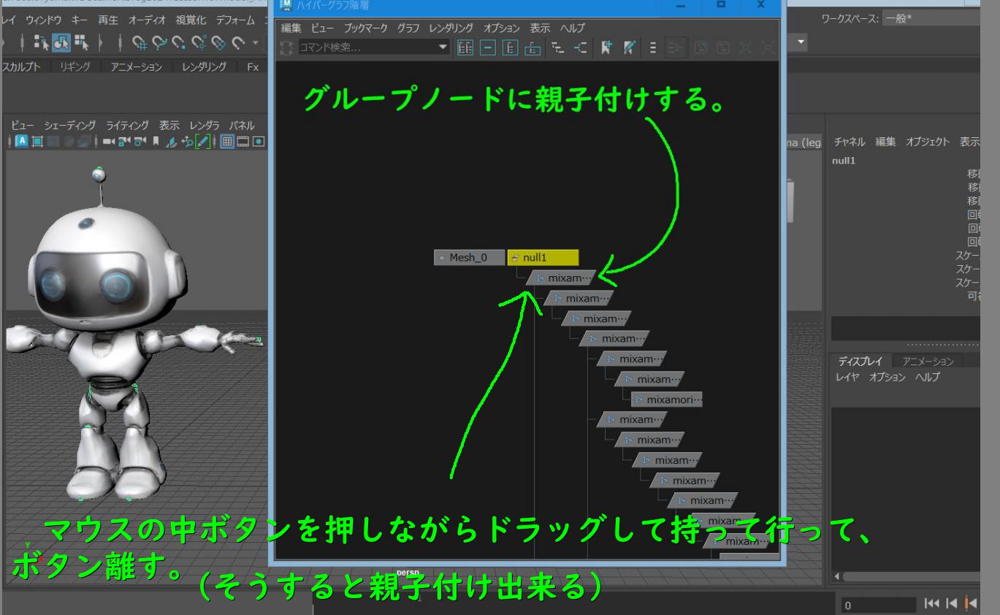Image resolution: width=1000 pixels, height=615 pixels.
Task: Open the 視覚化 menu
Action: point(191,20)
